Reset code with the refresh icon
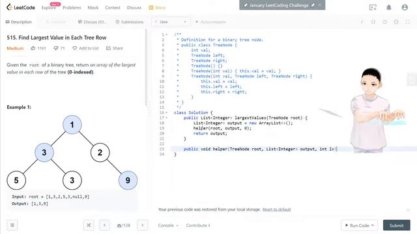The width and height of the screenshot is (417, 234). click(x=384, y=22)
